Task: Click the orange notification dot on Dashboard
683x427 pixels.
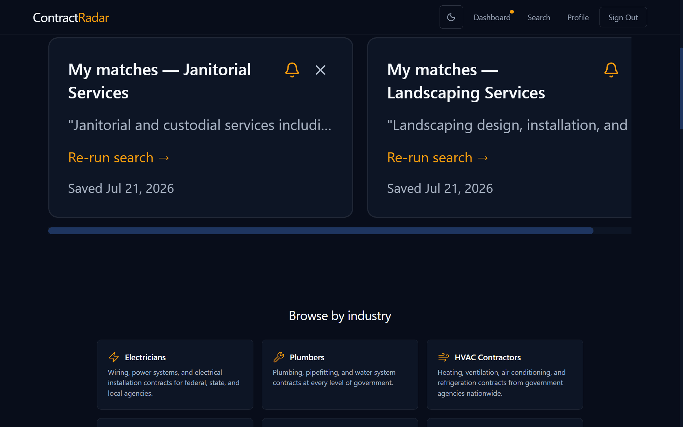Action: tap(512, 12)
